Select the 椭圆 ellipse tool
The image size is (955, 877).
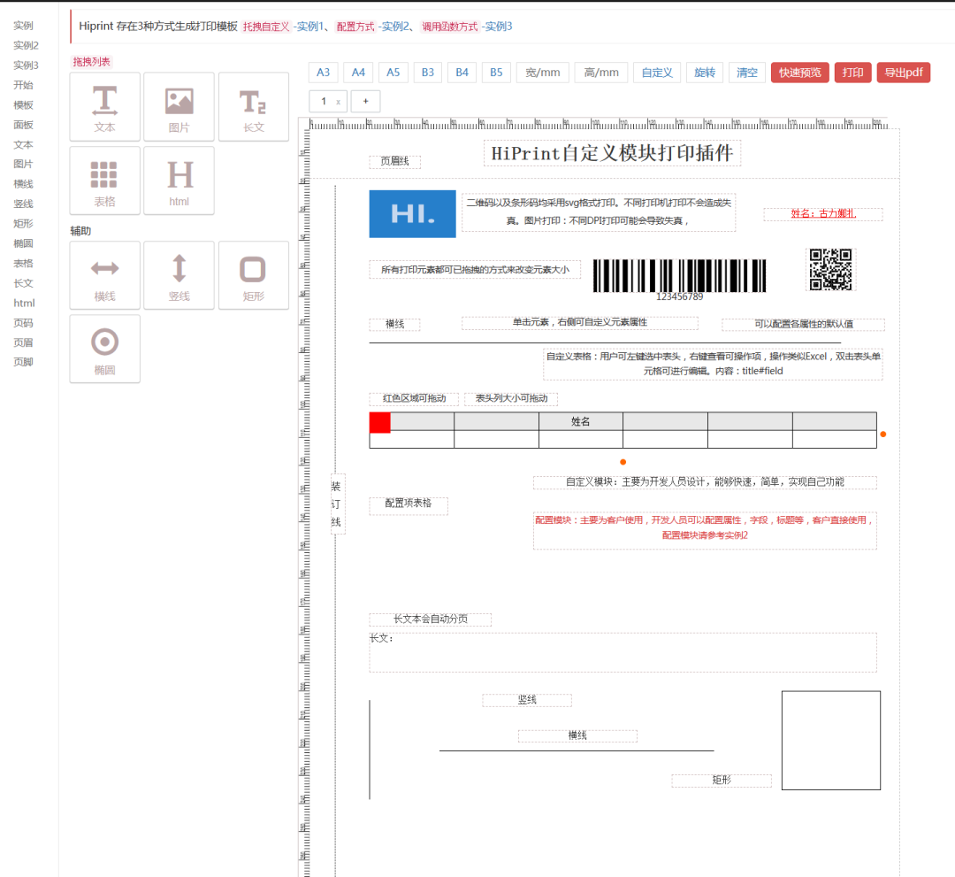tap(104, 349)
